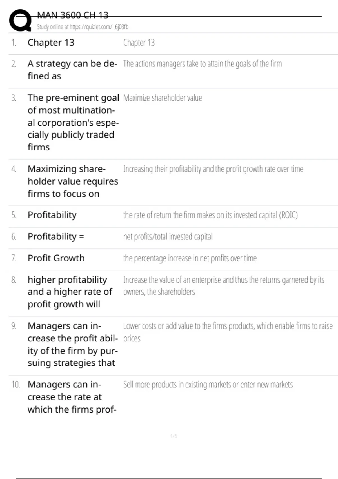Click the term 'A strategy can be defined as'
Screen dimensions: 338x479
coord(72,70)
